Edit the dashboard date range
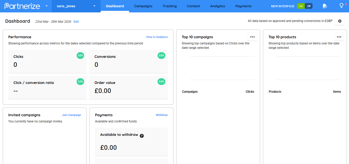 (x=76, y=22)
